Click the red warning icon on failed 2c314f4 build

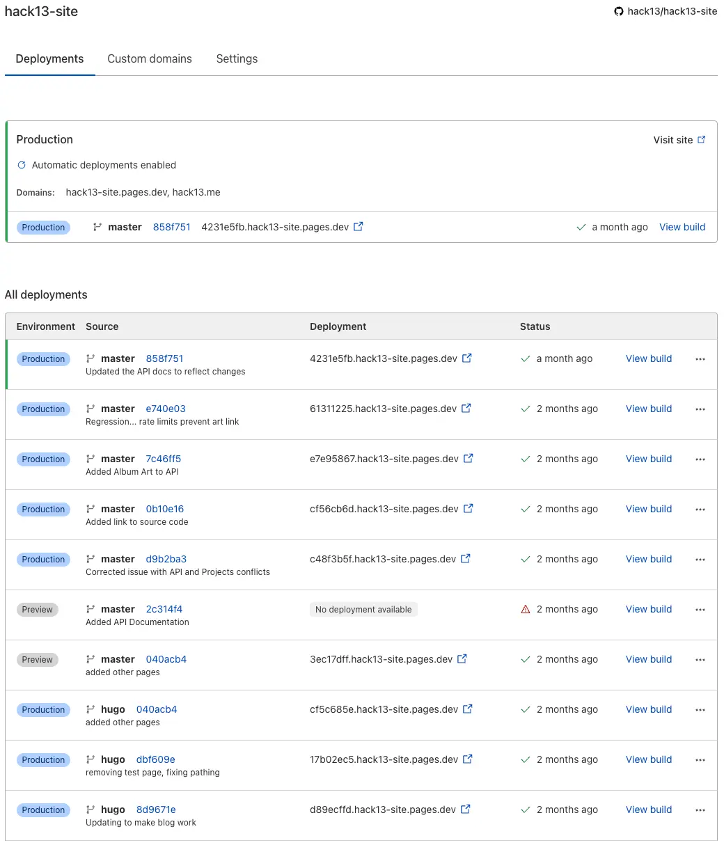tap(526, 609)
